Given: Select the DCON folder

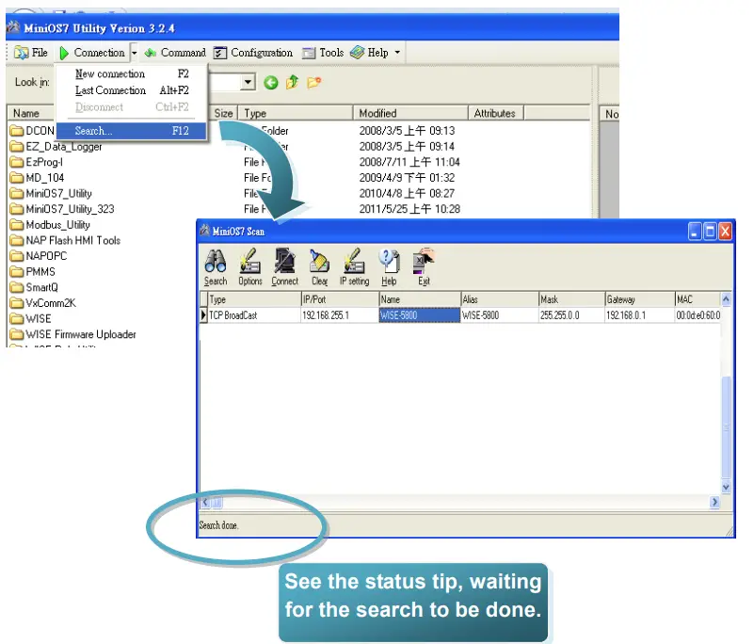Looking at the screenshot, I should [32, 130].
